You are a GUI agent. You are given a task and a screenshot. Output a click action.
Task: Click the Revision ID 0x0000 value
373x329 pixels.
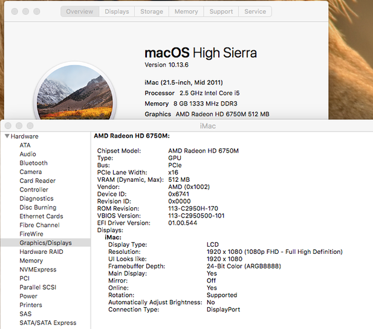pos(180,201)
